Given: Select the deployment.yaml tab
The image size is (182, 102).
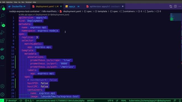Looking at the screenshot, I should click(47, 7).
